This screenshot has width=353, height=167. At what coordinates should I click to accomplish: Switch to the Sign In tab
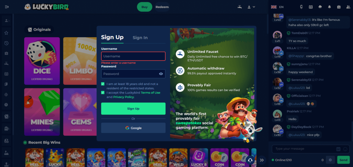[x=140, y=38]
